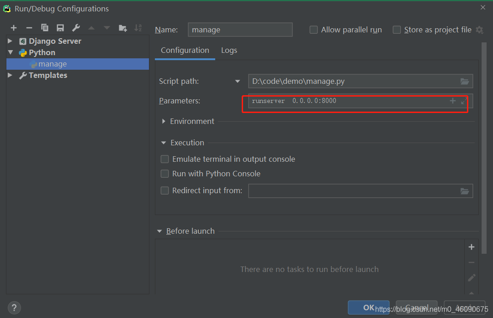Switch to the Configuration tab
Screen dimensions: 493x318
pyautogui.click(x=185, y=50)
